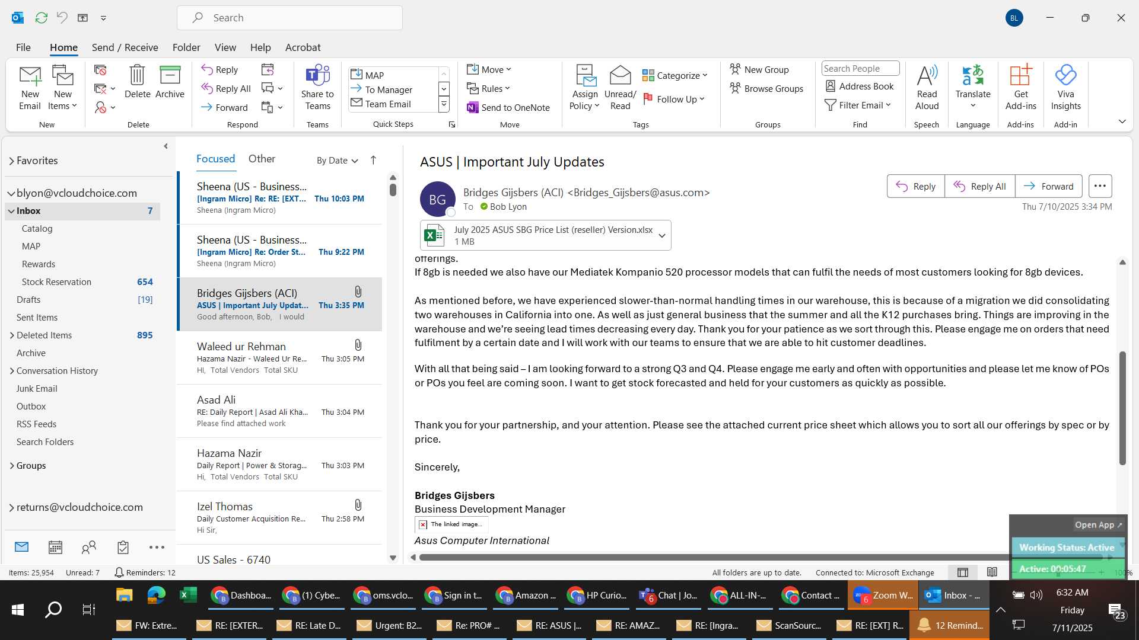Image resolution: width=1139 pixels, height=640 pixels.
Task: Expand the Deleted Items folder
Action: (x=11, y=335)
